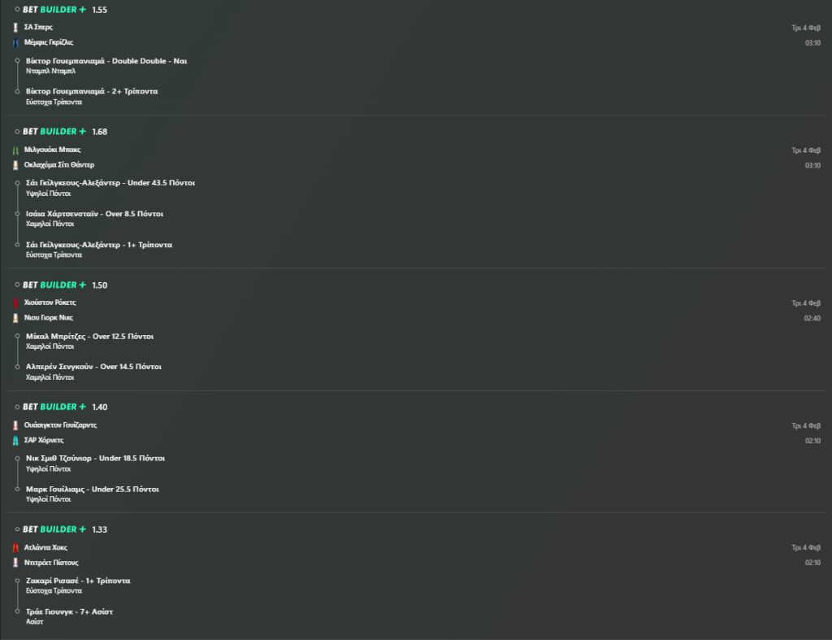Open the Οκλαχόμα Σίτι Θάντερ team link
This screenshot has width=832, height=640.
pyautogui.click(x=59, y=165)
